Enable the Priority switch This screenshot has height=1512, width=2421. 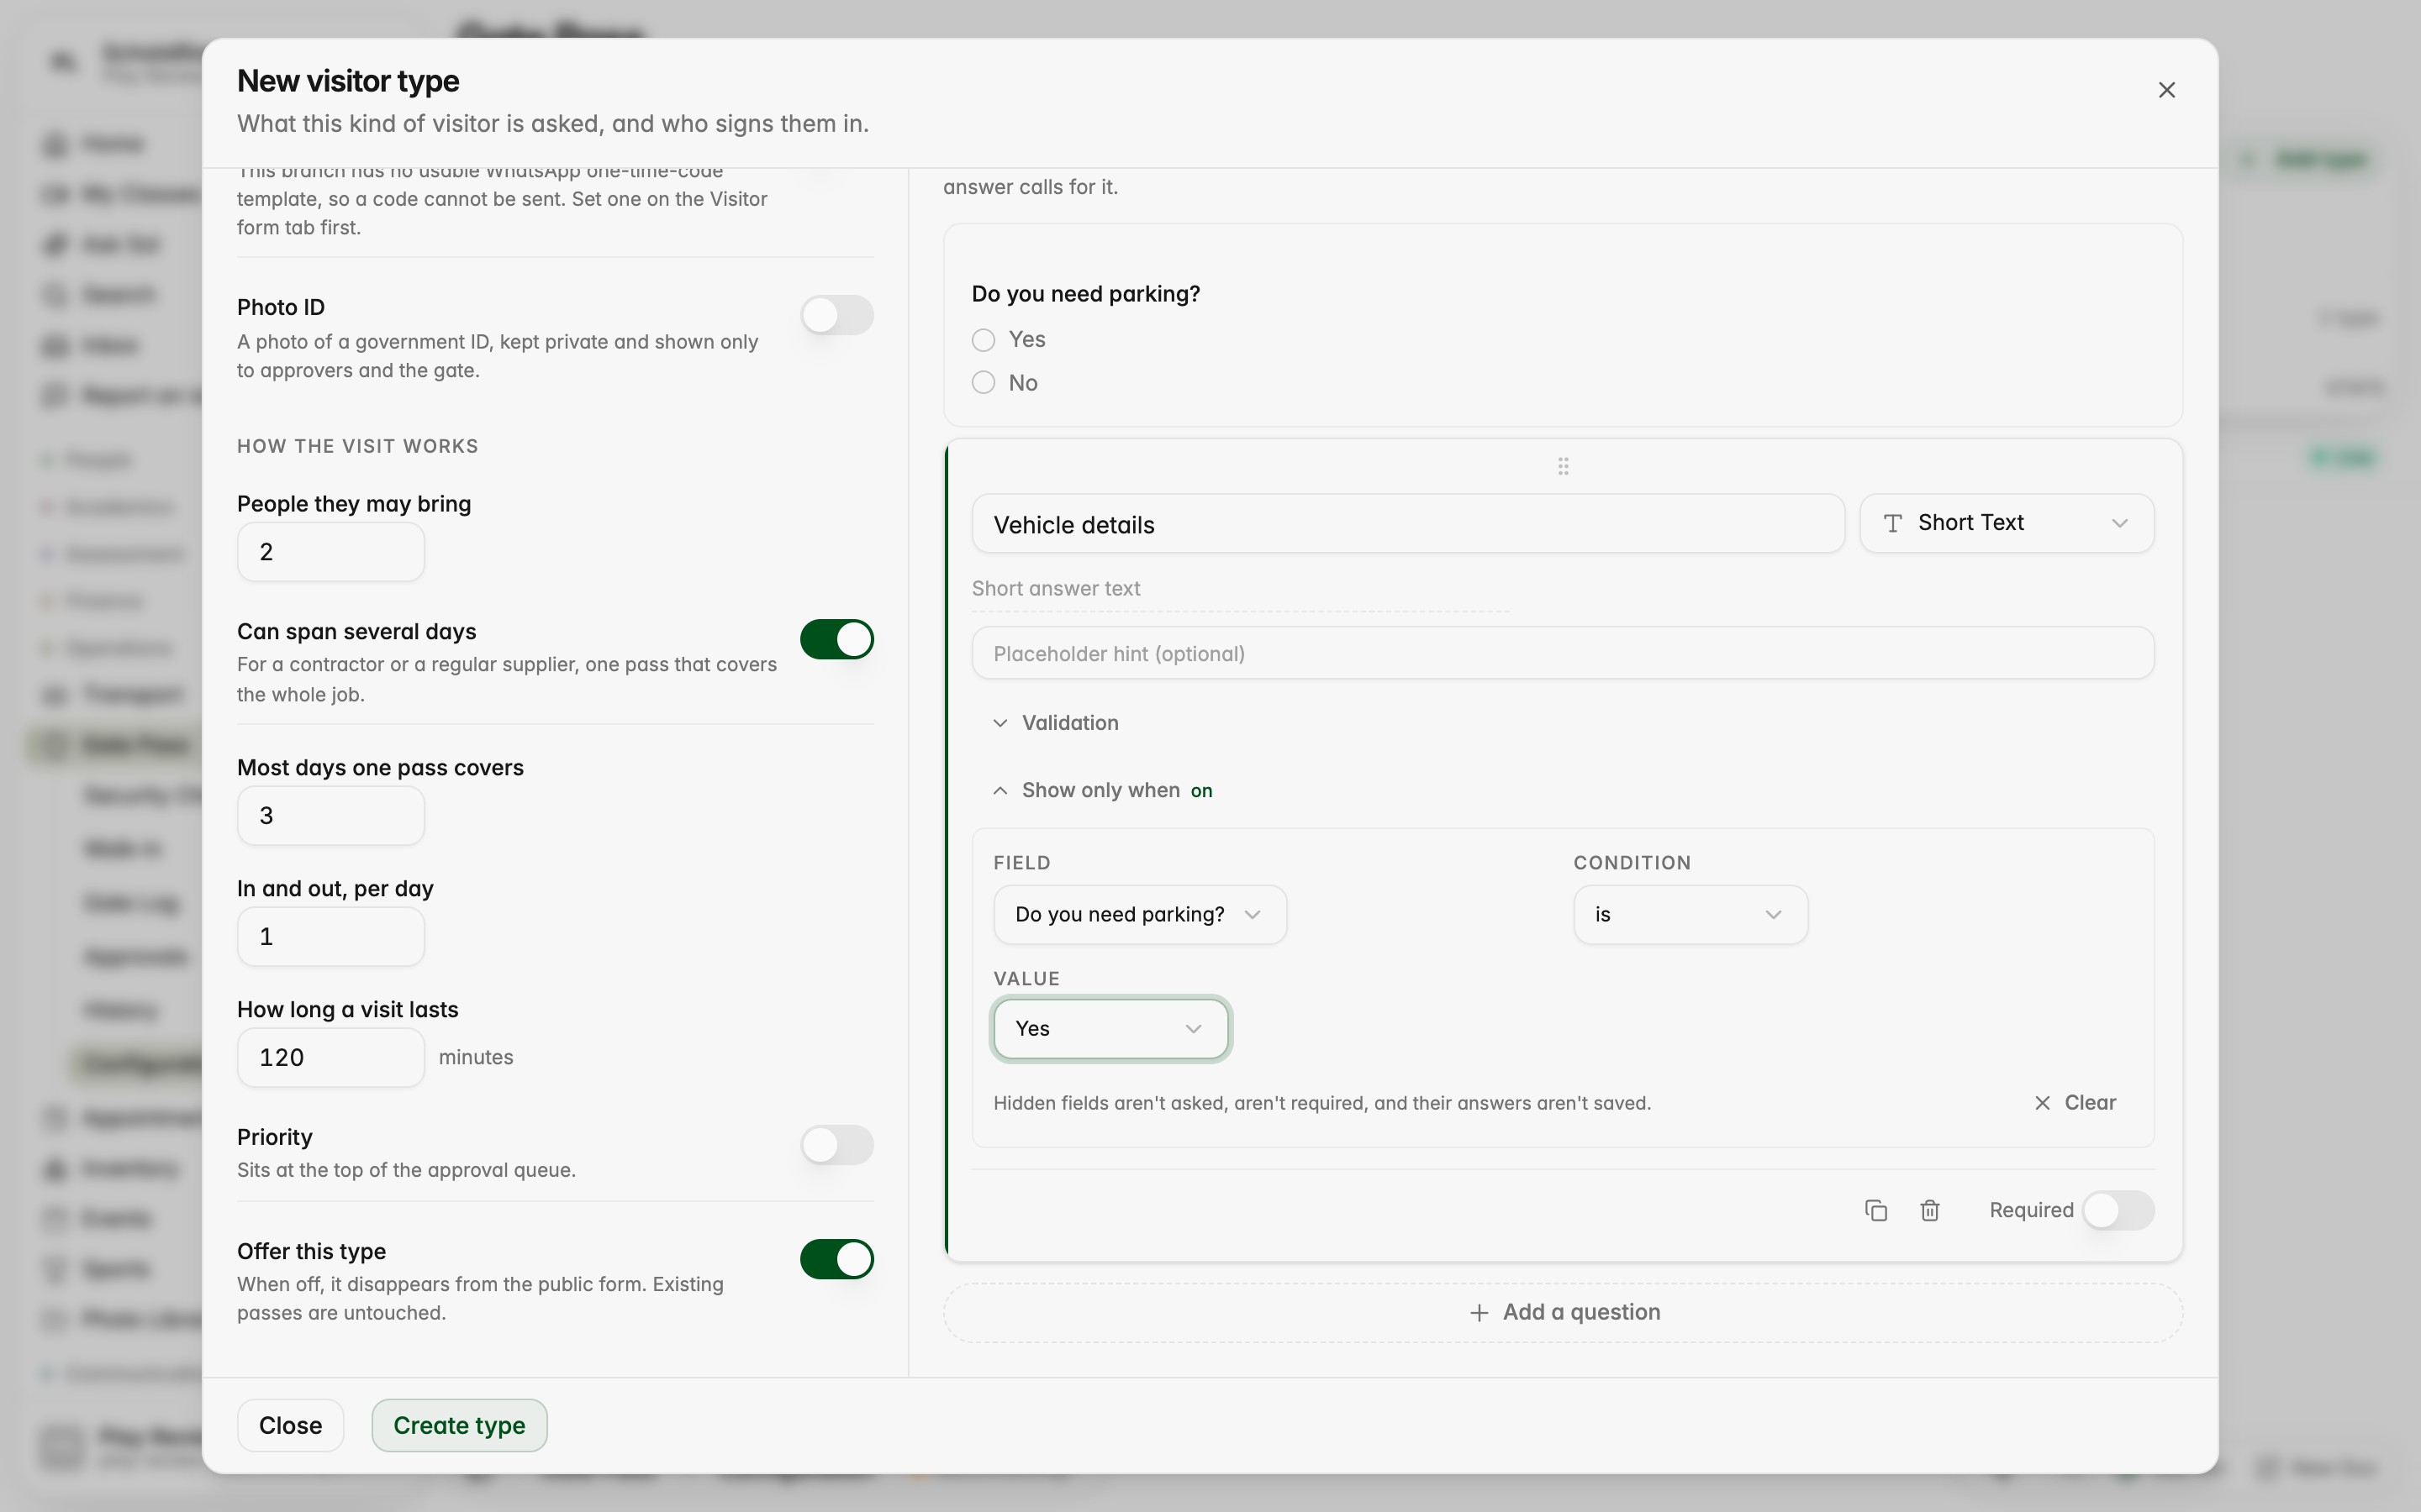coord(836,1145)
